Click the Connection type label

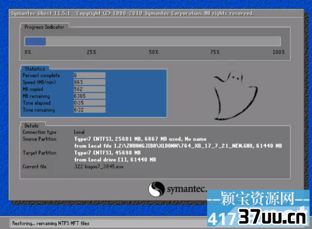39,132
